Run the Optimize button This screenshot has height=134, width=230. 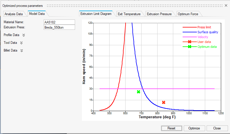pyautogui.click(x=194, y=128)
